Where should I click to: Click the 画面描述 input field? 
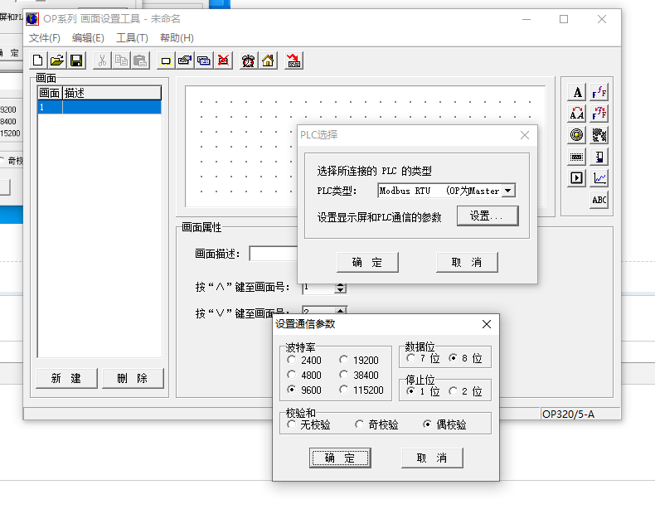[x=274, y=254]
